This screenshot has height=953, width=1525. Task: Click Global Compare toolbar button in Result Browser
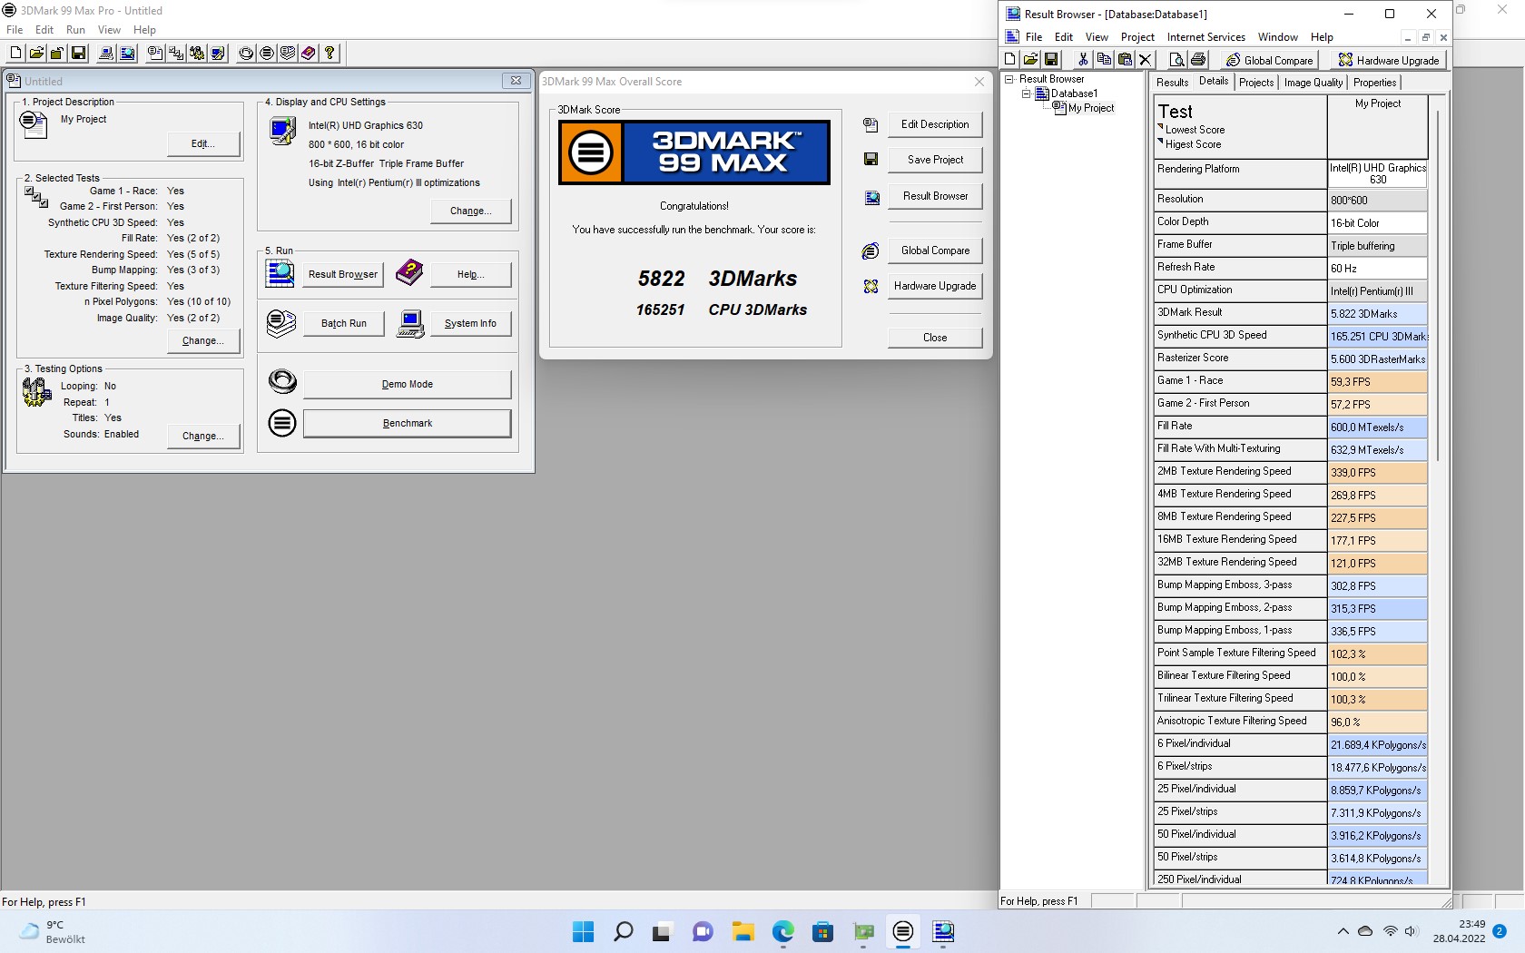(1270, 60)
